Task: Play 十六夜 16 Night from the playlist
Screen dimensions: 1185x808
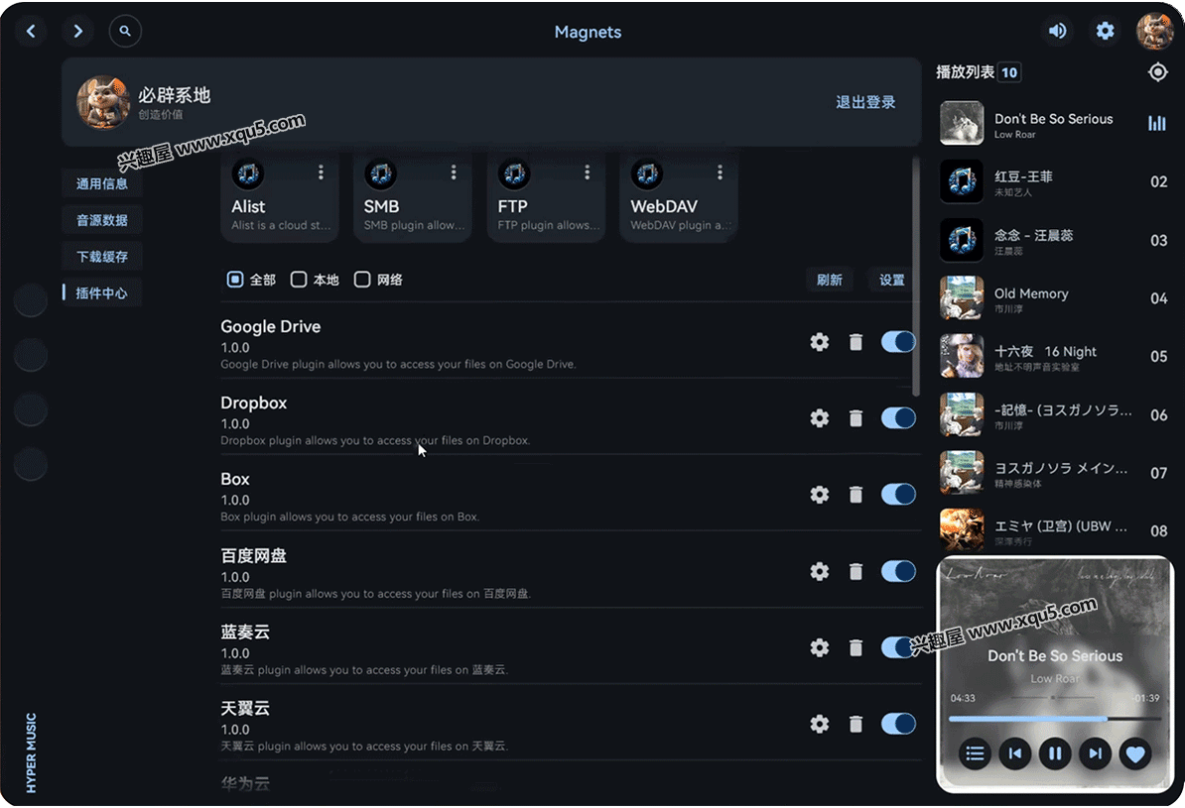Action: pos(1054,357)
